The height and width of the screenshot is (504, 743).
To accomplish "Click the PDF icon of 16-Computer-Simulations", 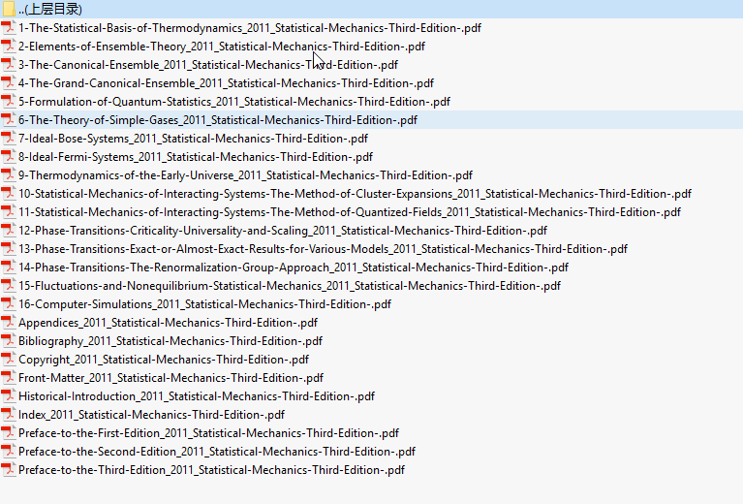I will pyautogui.click(x=8, y=304).
